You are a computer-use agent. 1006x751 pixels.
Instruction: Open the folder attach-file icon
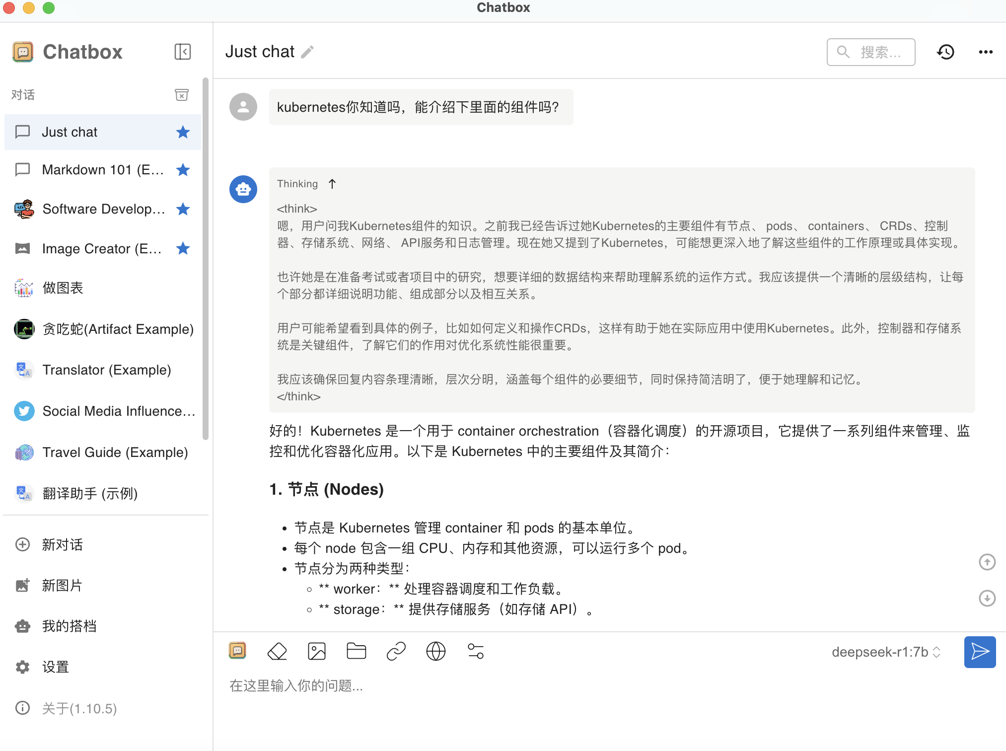356,651
